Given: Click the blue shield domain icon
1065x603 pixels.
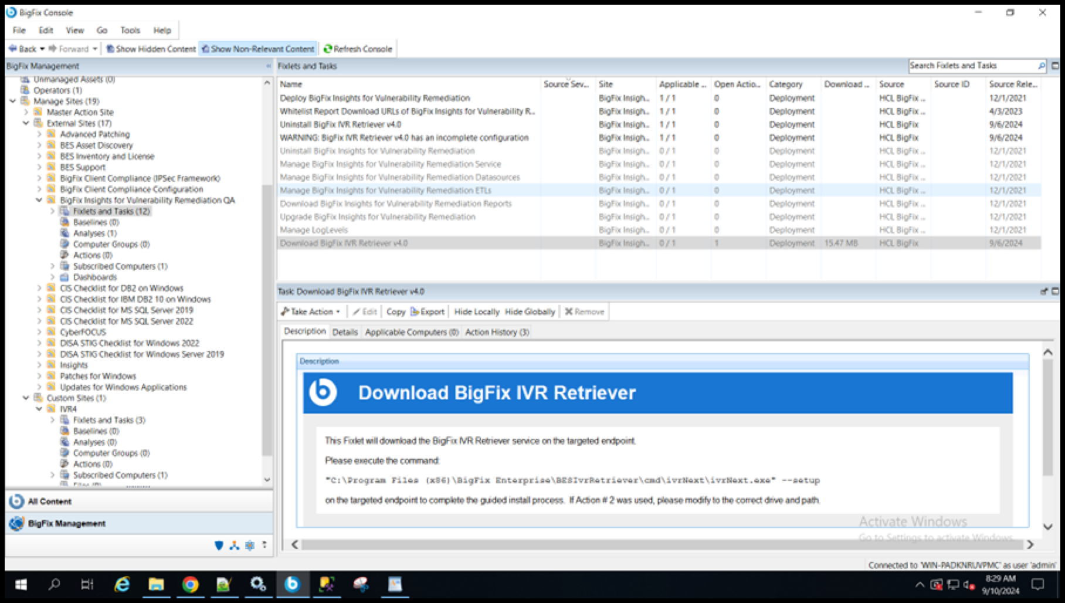Looking at the screenshot, I should click(x=219, y=546).
